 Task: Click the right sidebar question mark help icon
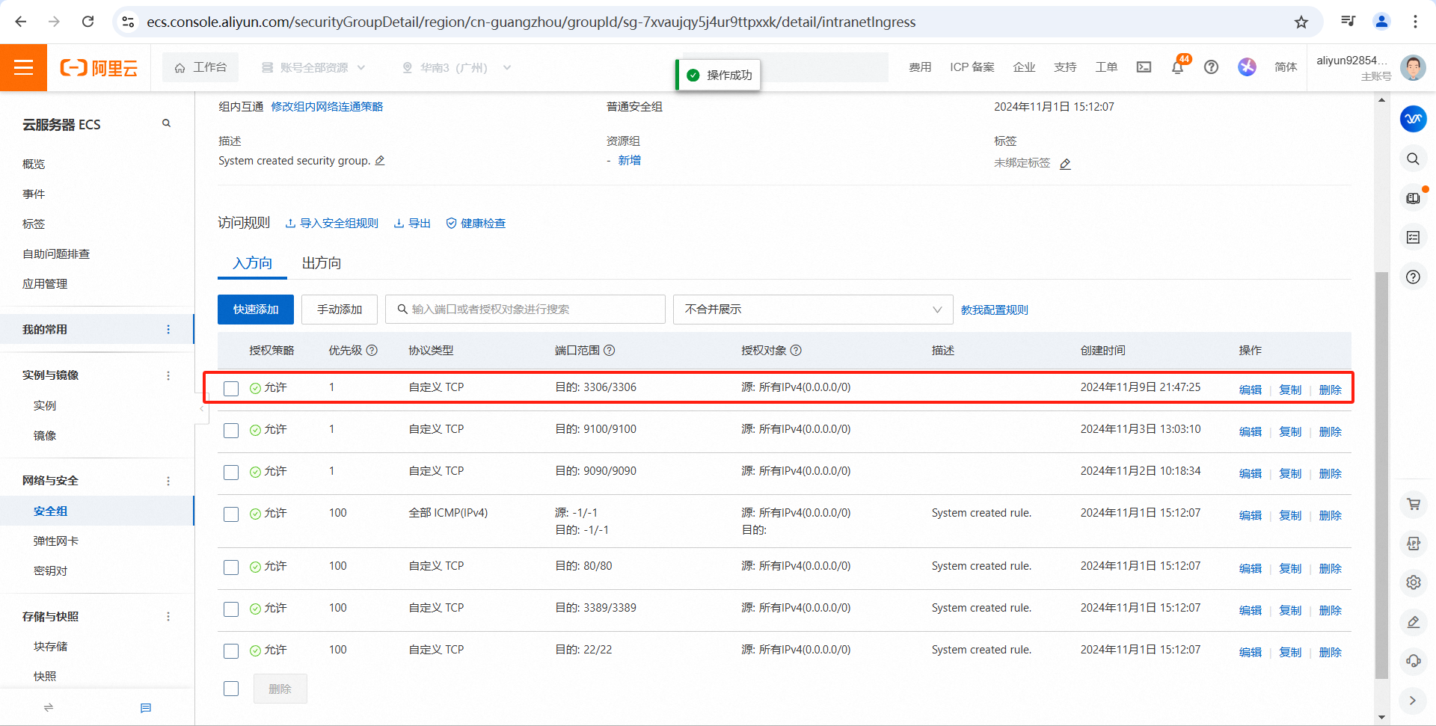tap(1413, 277)
